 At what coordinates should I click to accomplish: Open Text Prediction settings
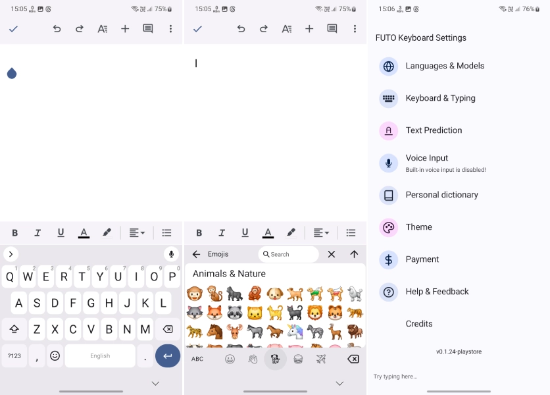coord(459,130)
